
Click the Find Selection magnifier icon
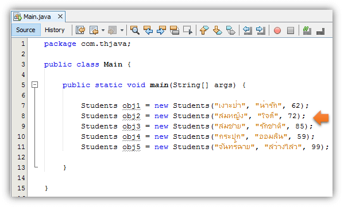[x=135, y=30]
